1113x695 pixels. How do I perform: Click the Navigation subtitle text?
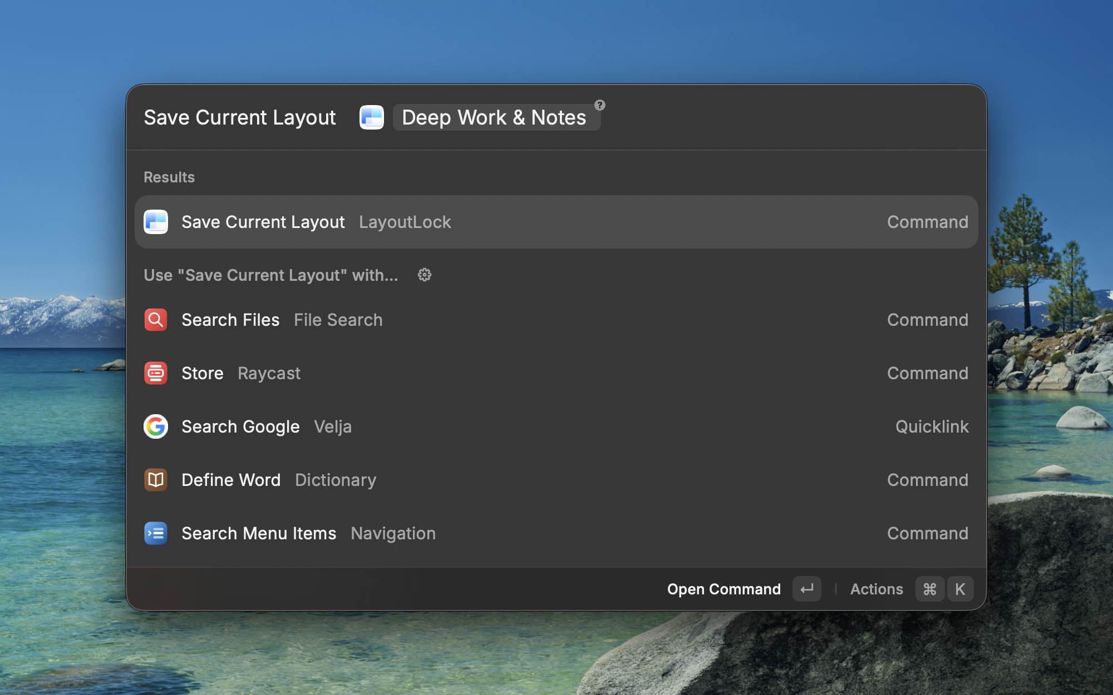(393, 533)
